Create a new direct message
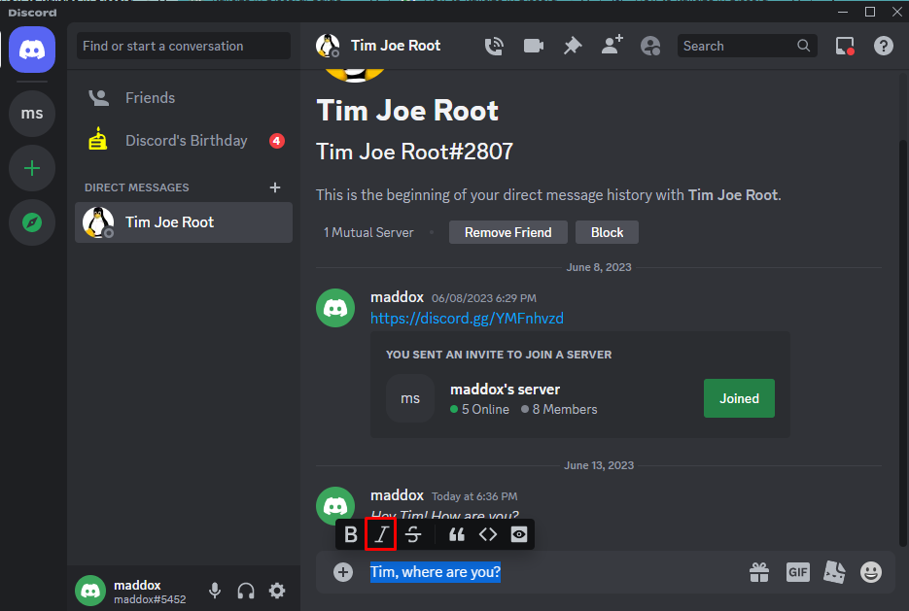909x611 pixels. 275,187
